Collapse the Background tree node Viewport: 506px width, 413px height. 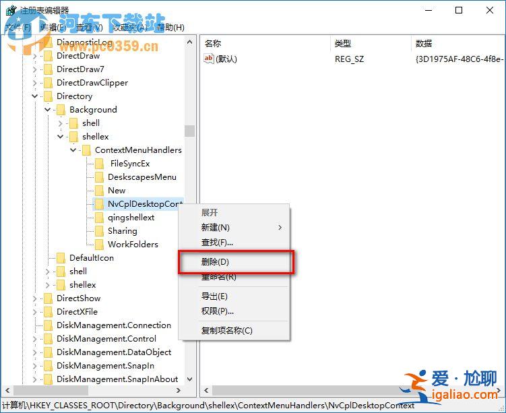coord(47,110)
